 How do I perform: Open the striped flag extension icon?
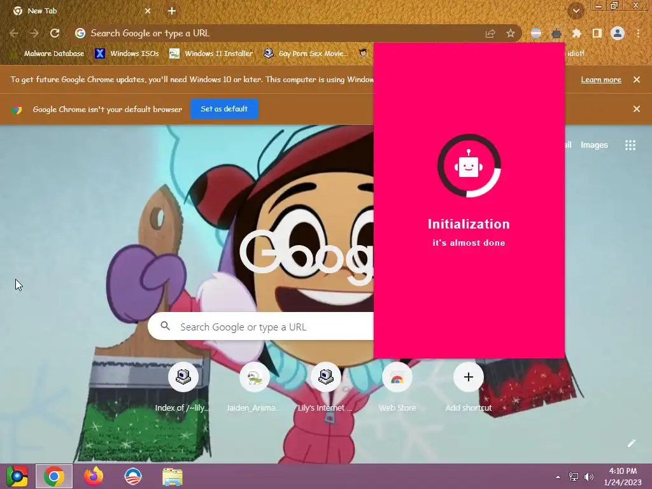[536, 34]
